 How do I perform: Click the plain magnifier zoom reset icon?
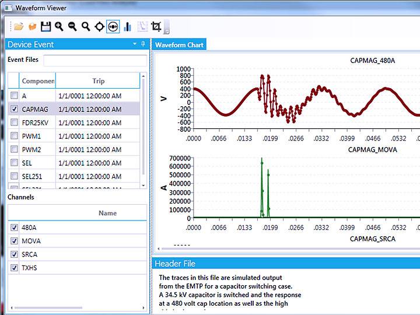[86, 26]
